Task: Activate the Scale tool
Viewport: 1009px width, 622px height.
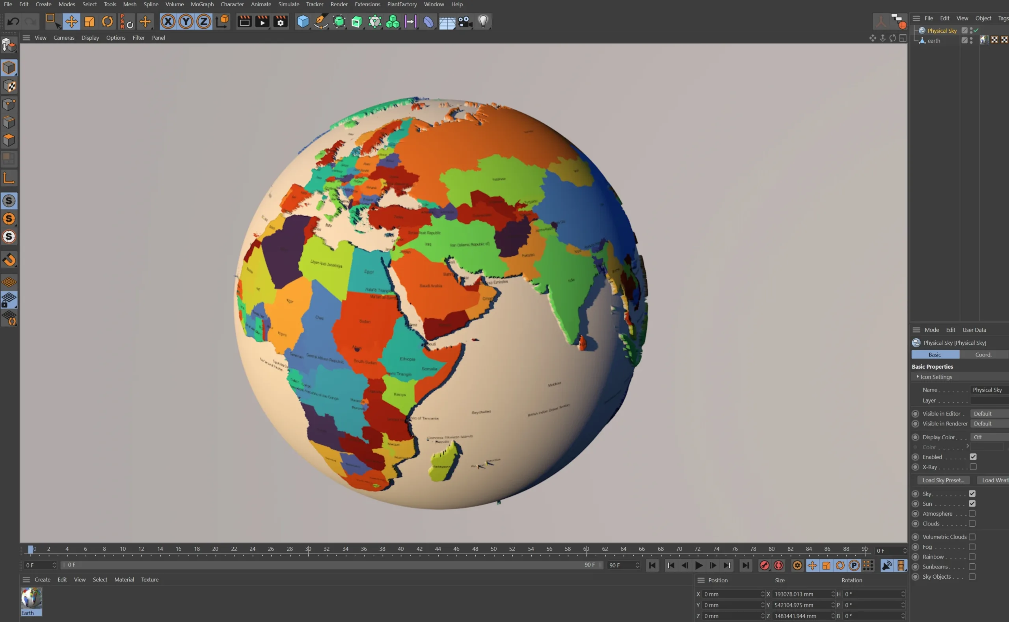Action: coord(89,21)
